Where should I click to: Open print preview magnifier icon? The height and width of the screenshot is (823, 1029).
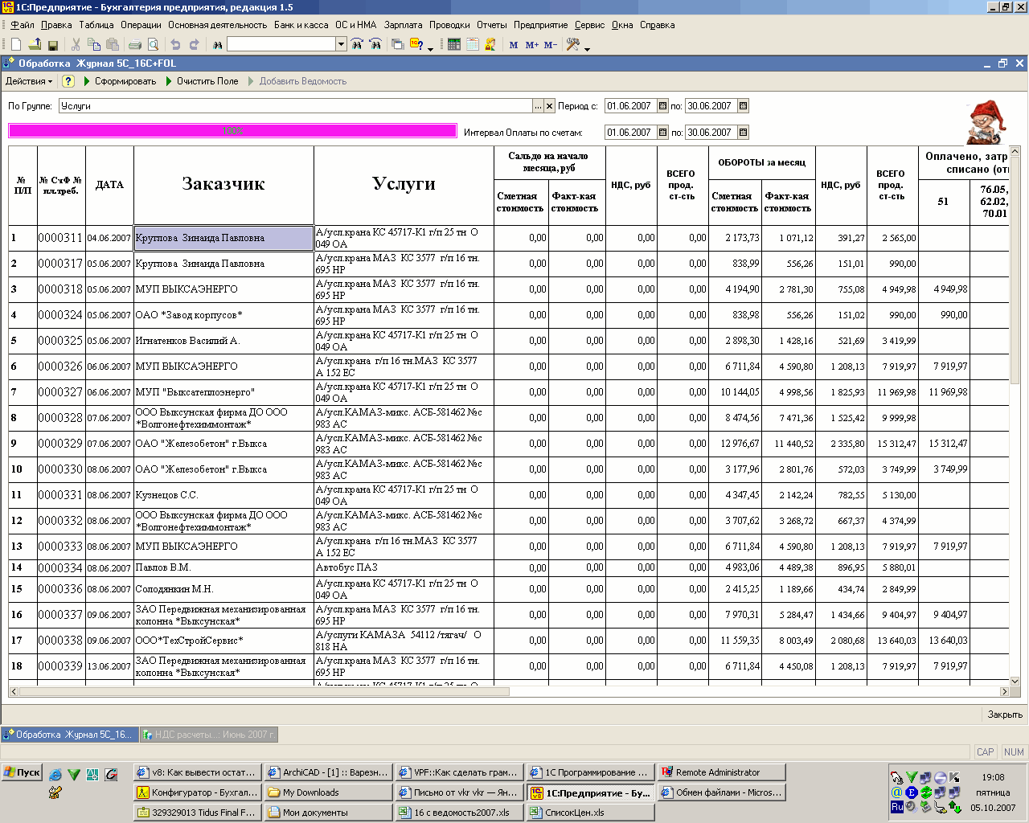pyautogui.click(x=153, y=45)
